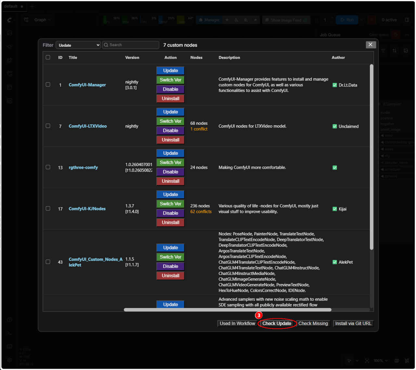416x370 pixels.
Task: Click the green check beside Unclaimed author
Action: pyautogui.click(x=335, y=126)
